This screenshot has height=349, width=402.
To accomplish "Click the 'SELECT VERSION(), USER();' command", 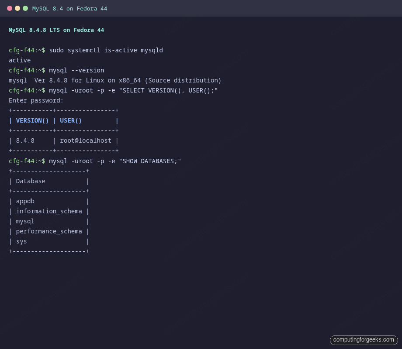I will tap(133, 90).
